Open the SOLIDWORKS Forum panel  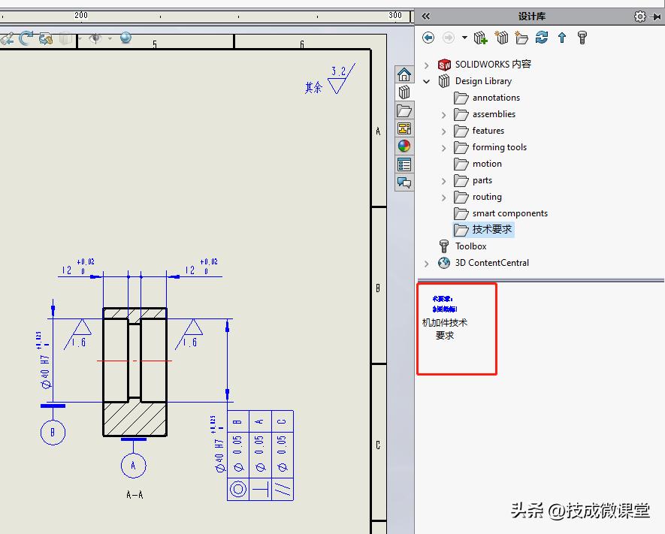(x=404, y=182)
